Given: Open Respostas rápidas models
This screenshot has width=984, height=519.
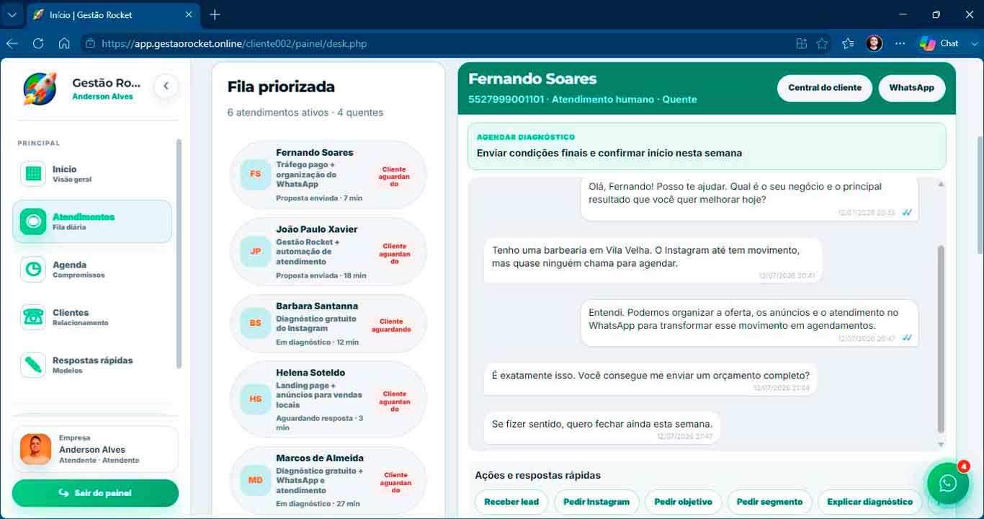Looking at the screenshot, I should 92,365.
